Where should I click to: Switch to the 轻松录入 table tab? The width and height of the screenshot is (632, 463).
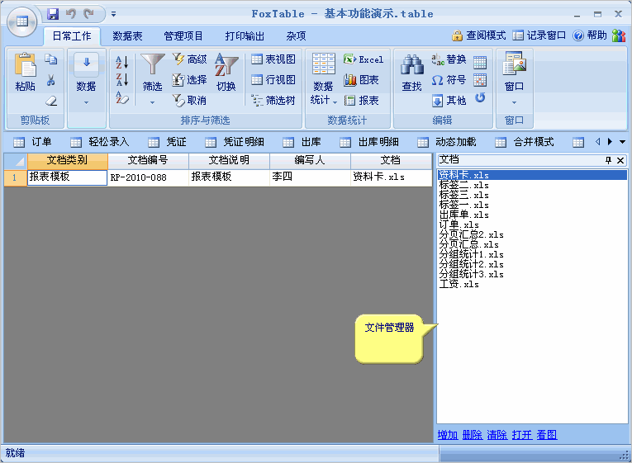100,142
